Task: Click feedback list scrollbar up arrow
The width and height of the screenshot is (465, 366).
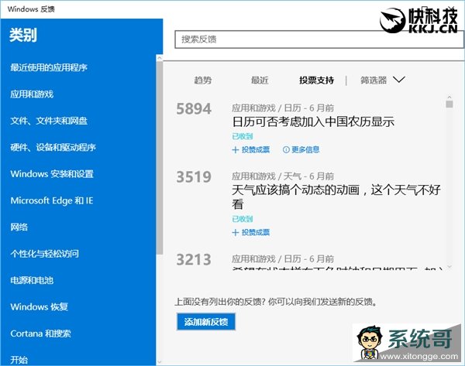Action: click(449, 97)
